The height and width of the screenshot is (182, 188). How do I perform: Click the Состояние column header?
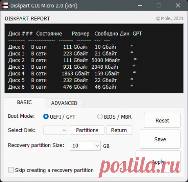49,34
